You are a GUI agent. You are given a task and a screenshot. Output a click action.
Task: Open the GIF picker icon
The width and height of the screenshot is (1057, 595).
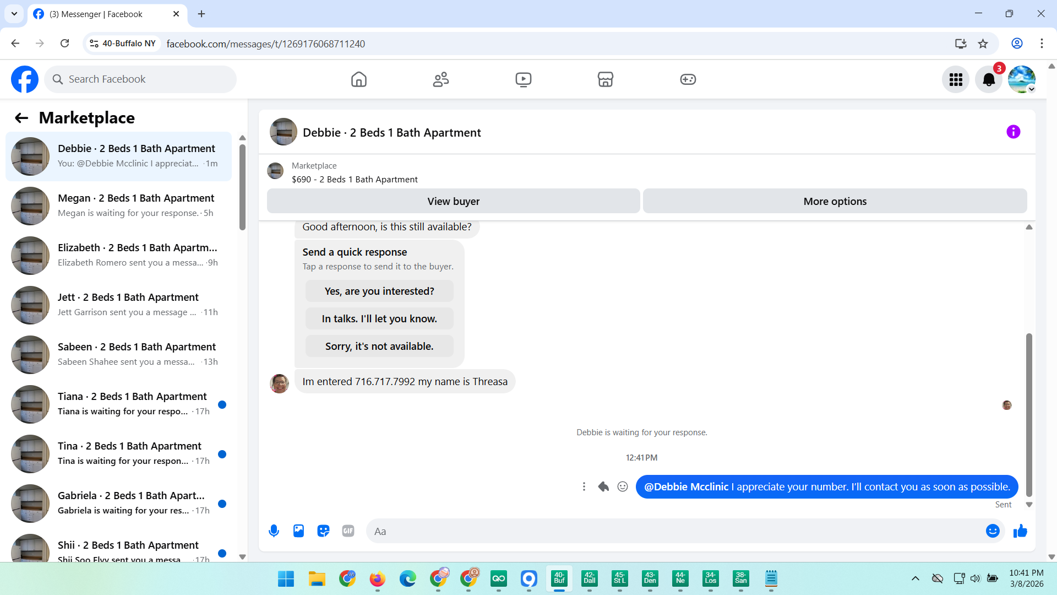click(348, 531)
